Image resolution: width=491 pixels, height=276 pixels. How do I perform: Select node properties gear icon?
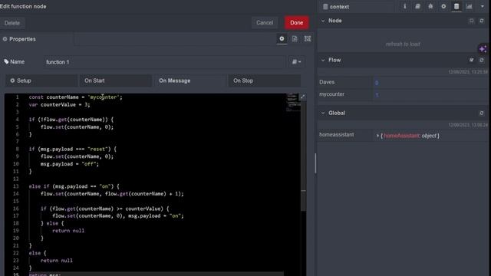282,38
